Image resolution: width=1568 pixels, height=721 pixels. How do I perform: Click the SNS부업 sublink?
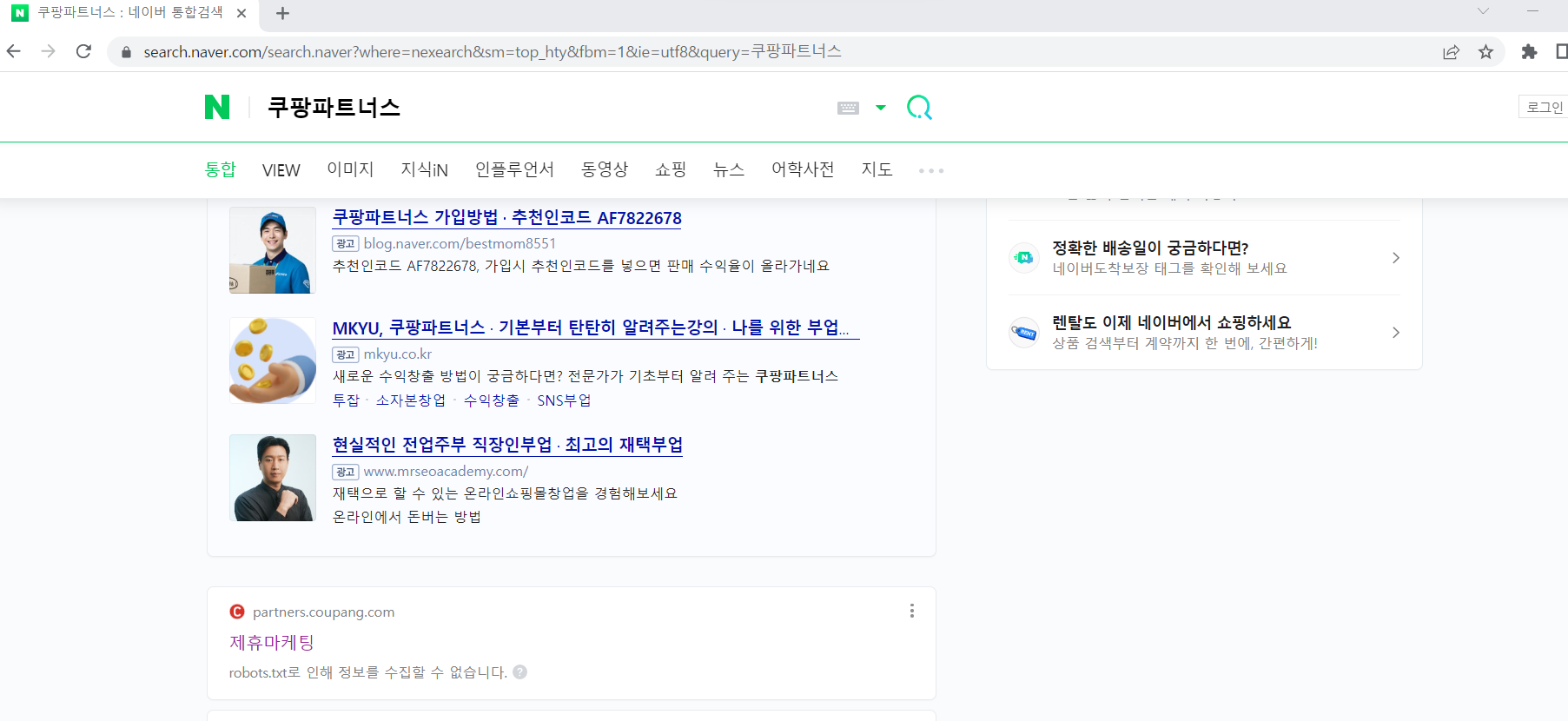(x=564, y=400)
